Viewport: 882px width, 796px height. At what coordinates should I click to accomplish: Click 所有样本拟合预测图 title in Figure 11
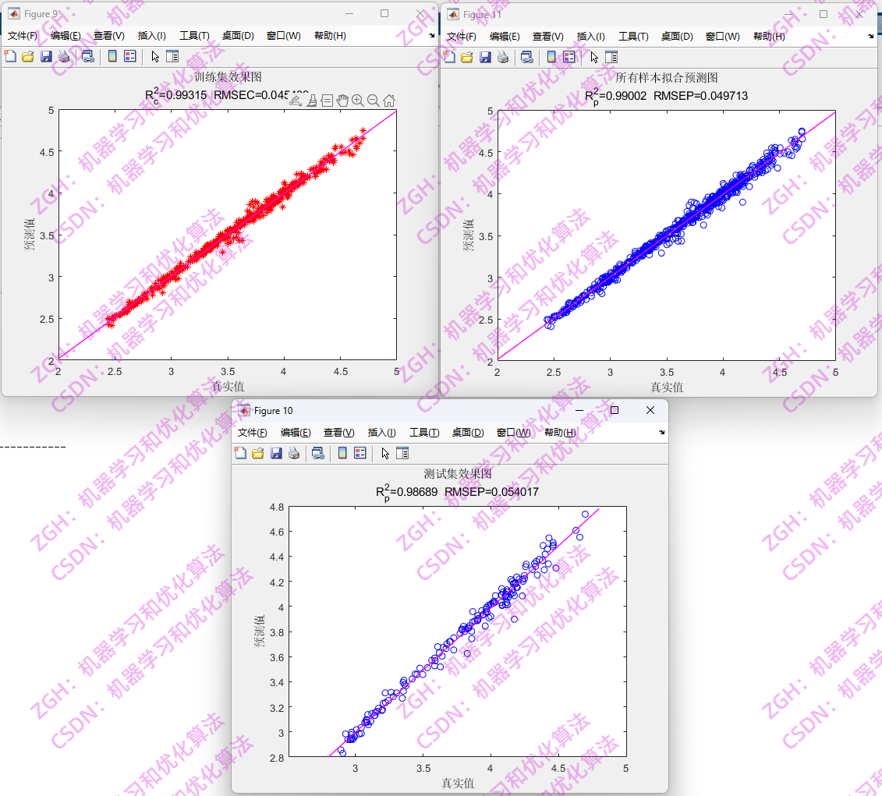tap(667, 78)
